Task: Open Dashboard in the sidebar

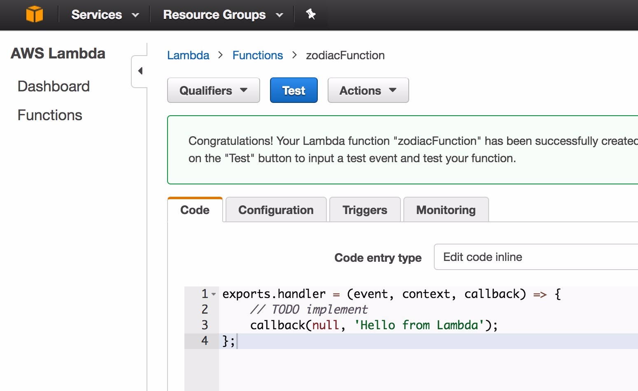Action: click(x=54, y=86)
